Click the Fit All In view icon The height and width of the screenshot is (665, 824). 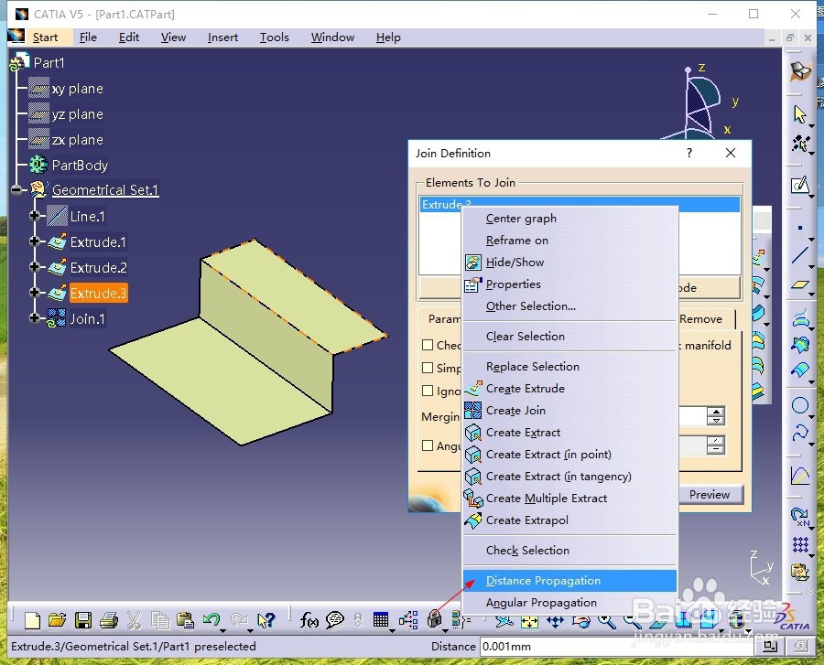(529, 623)
